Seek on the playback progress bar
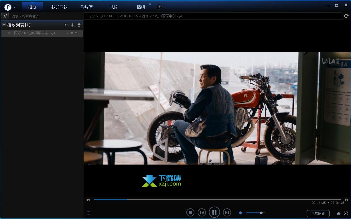This screenshot has height=219, width=351. 218,200
